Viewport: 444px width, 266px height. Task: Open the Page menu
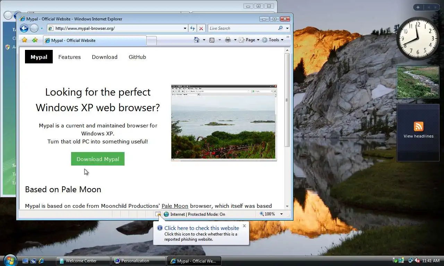tap(249, 40)
